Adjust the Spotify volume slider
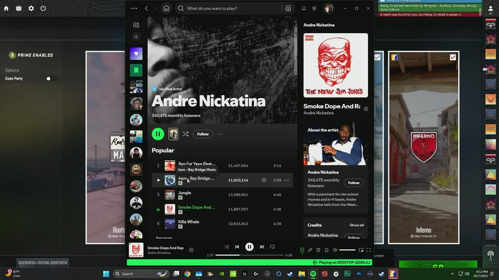Image resolution: width=499 pixels, height=280 pixels. pyautogui.click(x=347, y=250)
